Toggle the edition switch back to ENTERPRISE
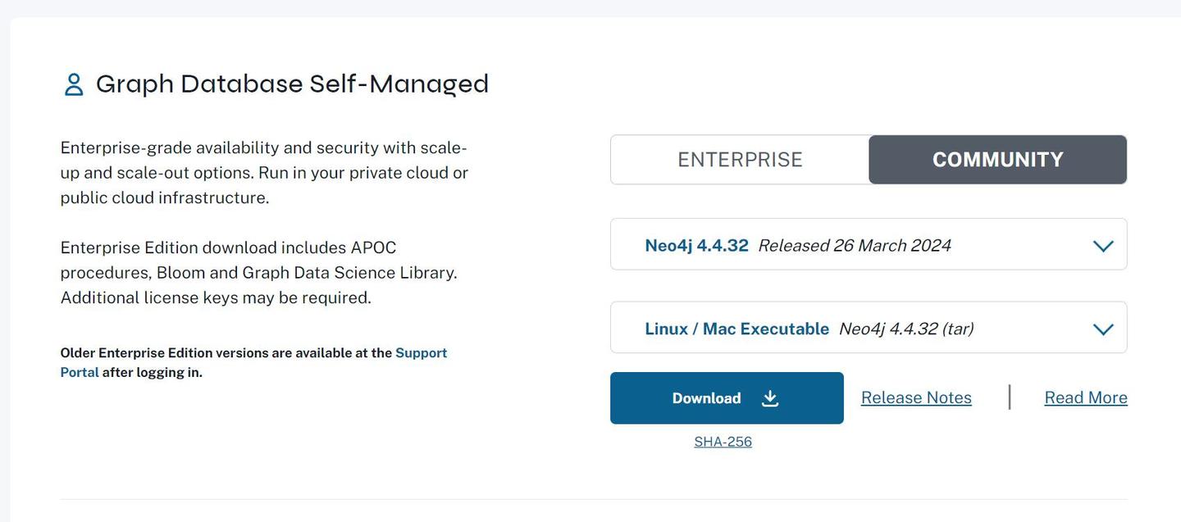The width and height of the screenshot is (1181, 522). pyautogui.click(x=739, y=159)
